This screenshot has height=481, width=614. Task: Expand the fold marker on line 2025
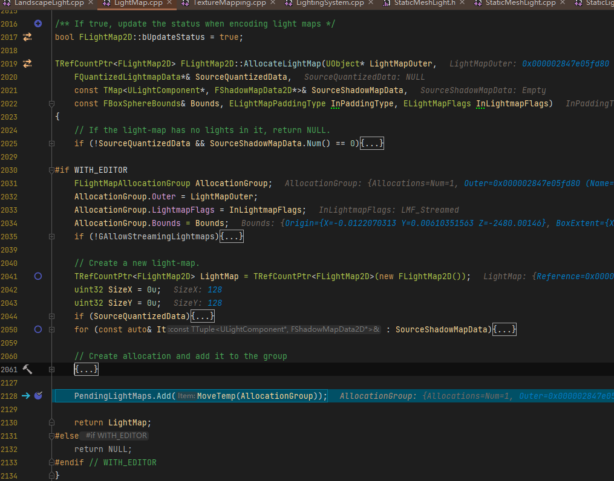point(51,144)
